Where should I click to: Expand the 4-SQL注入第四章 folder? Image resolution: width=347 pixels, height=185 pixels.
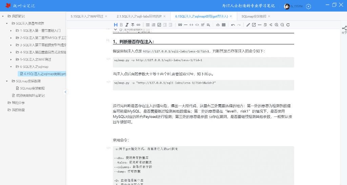(x=11, y=52)
